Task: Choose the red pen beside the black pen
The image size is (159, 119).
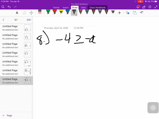Action: [x=80, y=12]
